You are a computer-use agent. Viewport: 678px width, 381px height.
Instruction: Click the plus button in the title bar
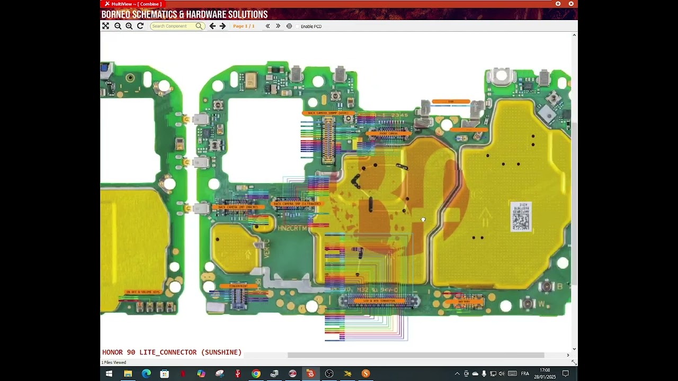(x=558, y=4)
